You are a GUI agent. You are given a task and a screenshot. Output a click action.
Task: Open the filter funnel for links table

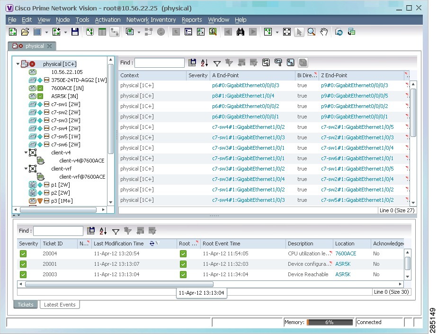pos(217,63)
